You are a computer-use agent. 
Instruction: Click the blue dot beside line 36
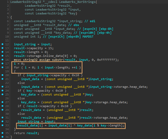point(3,137)
